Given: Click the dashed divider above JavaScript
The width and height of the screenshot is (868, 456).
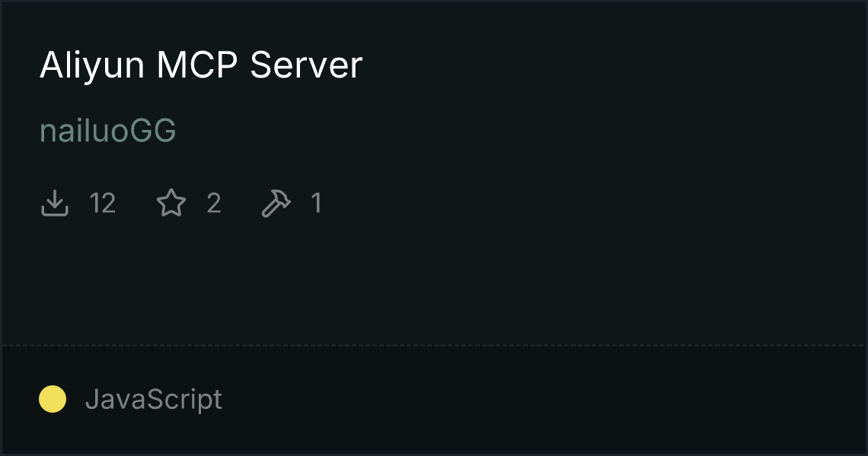Looking at the screenshot, I should (434, 346).
